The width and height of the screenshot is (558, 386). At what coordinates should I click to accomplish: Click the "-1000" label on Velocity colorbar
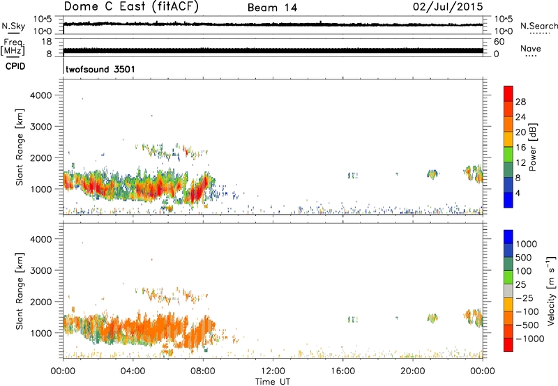tap(530, 339)
